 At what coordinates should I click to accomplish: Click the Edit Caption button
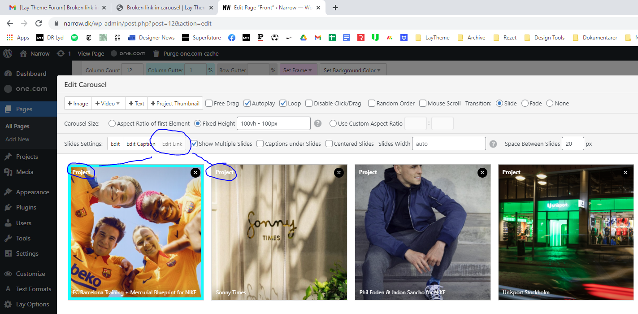(141, 144)
